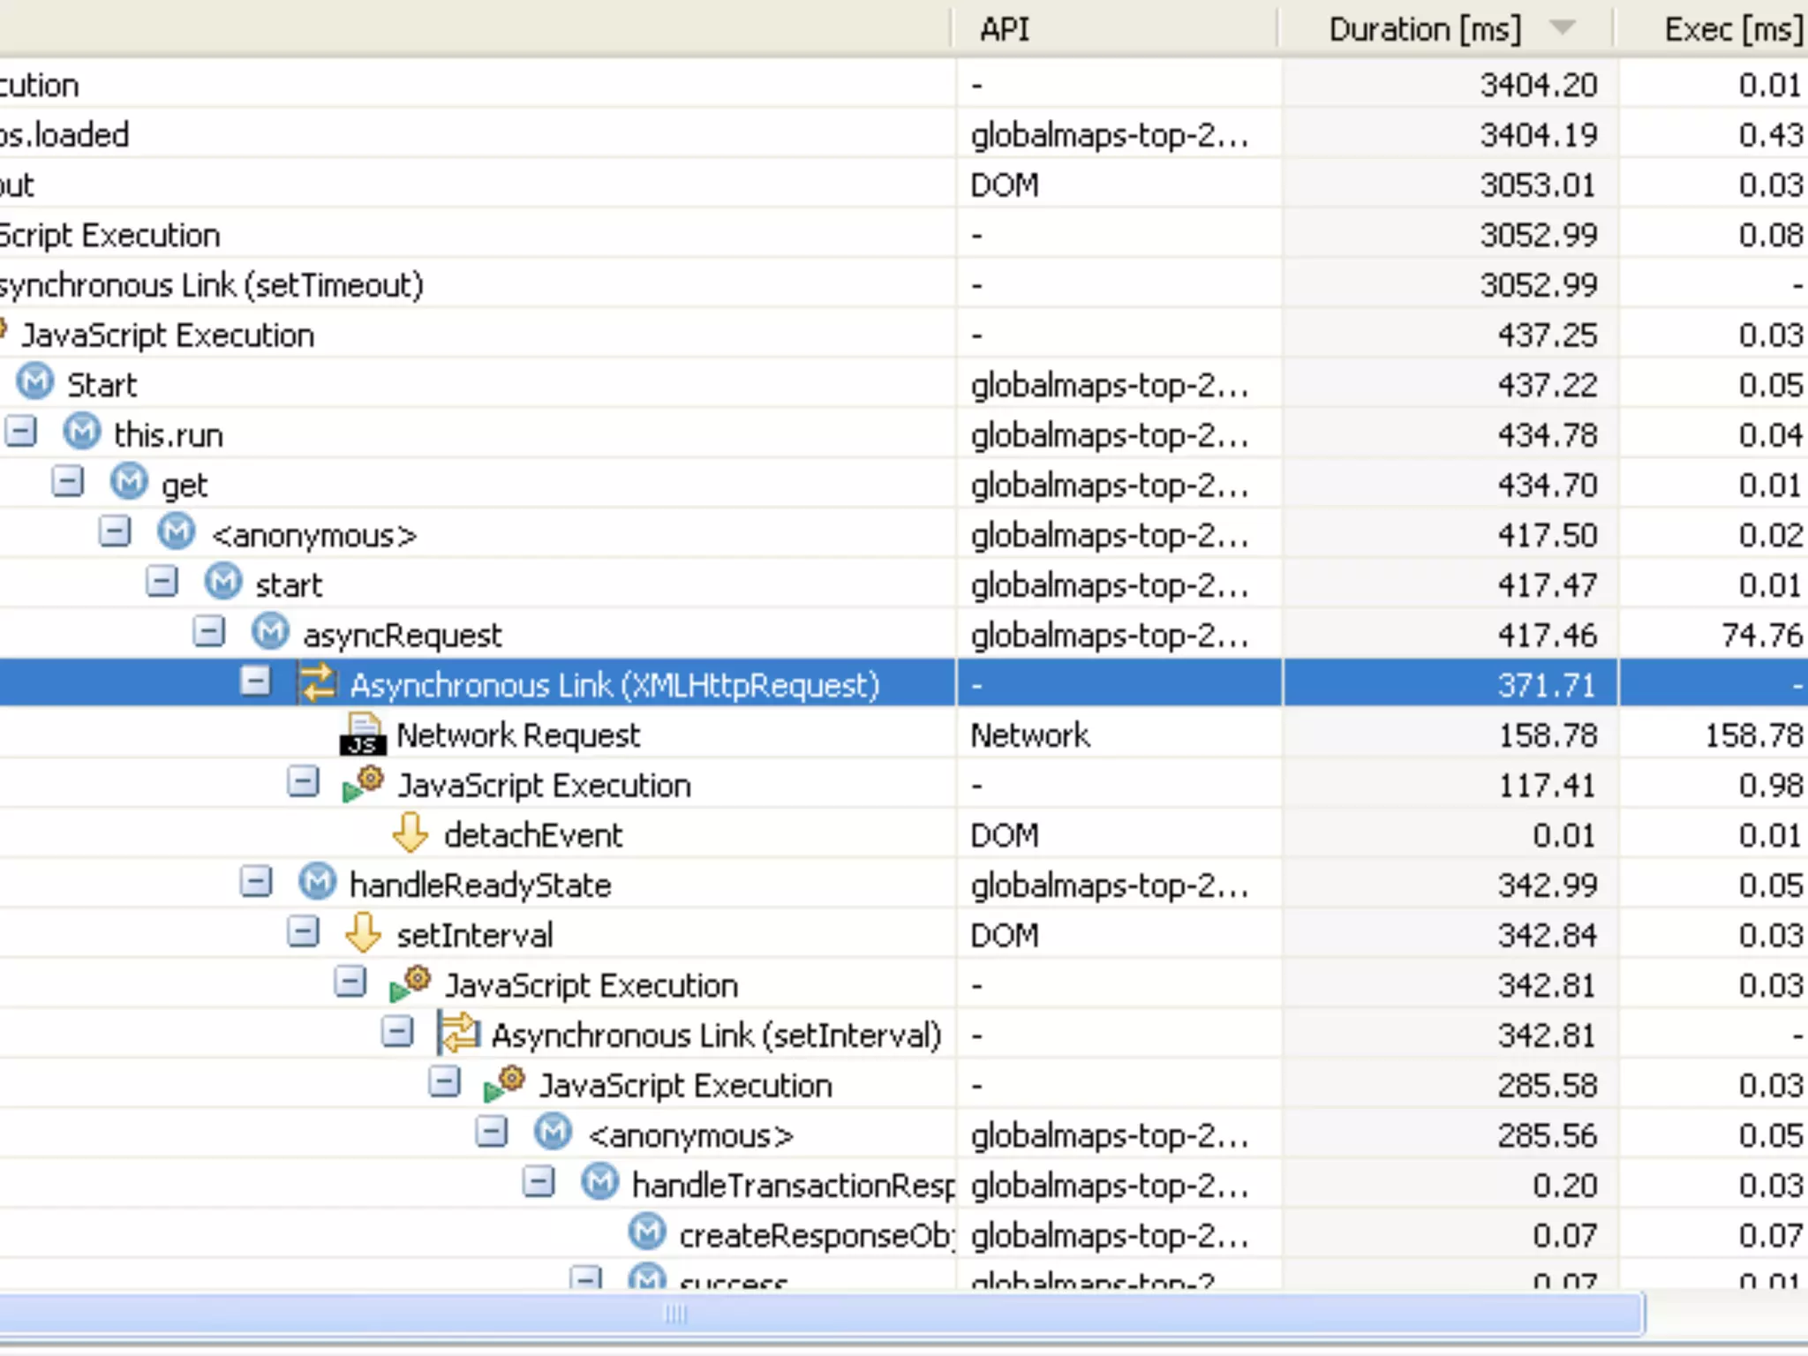
Task: Click the handleTransactionResp method icon
Action: click(x=599, y=1183)
